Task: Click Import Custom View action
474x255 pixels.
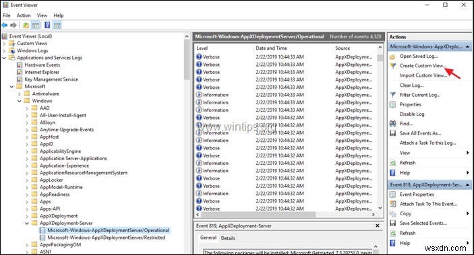Action: 423,75
